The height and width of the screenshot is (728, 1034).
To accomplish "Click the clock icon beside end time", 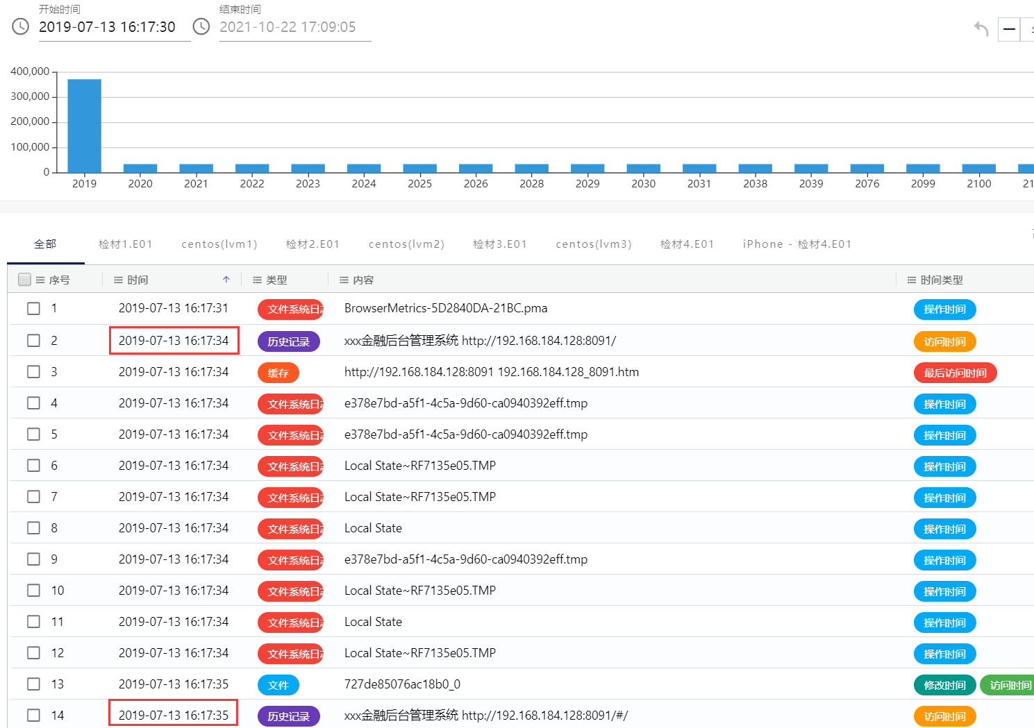I will (x=201, y=26).
